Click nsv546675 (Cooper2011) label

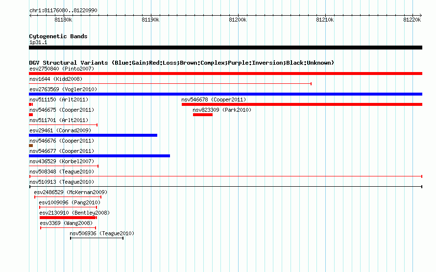tap(62, 110)
